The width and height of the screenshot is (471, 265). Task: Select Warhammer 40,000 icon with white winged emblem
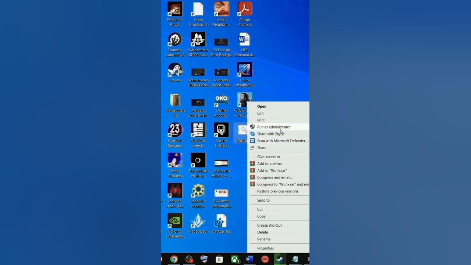point(198,45)
